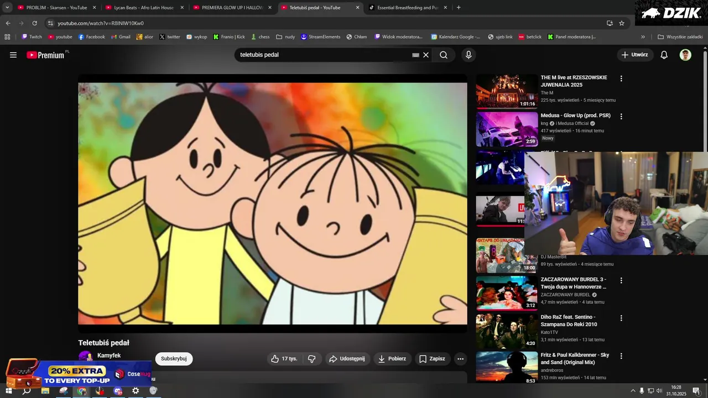The width and height of the screenshot is (708, 398).
Task: Show more bookmarks with the chevron
Action: tap(643, 37)
